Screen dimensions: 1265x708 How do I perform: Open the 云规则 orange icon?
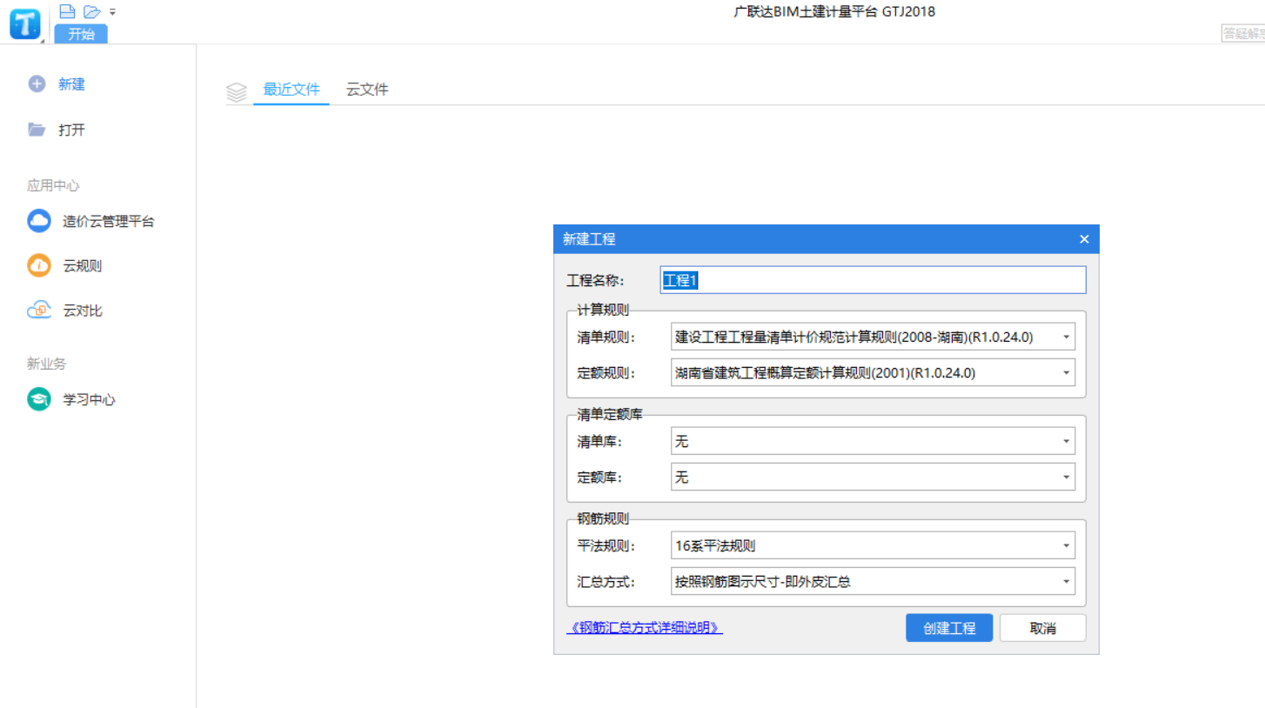(x=39, y=266)
